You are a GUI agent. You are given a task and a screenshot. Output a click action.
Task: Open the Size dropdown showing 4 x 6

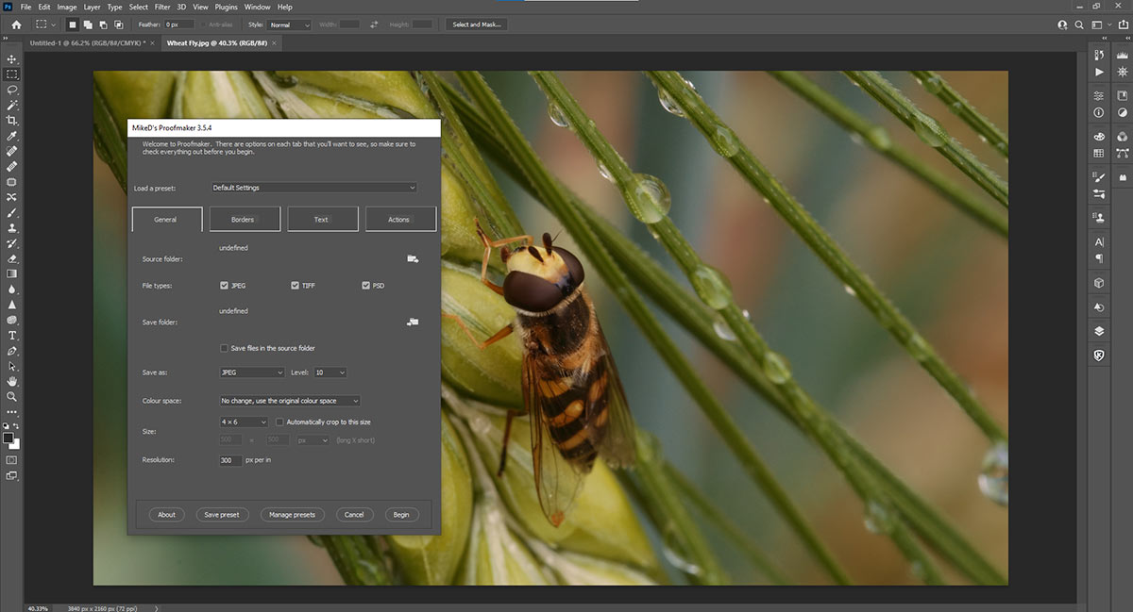244,422
